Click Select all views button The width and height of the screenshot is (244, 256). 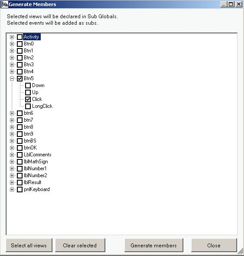(29, 245)
